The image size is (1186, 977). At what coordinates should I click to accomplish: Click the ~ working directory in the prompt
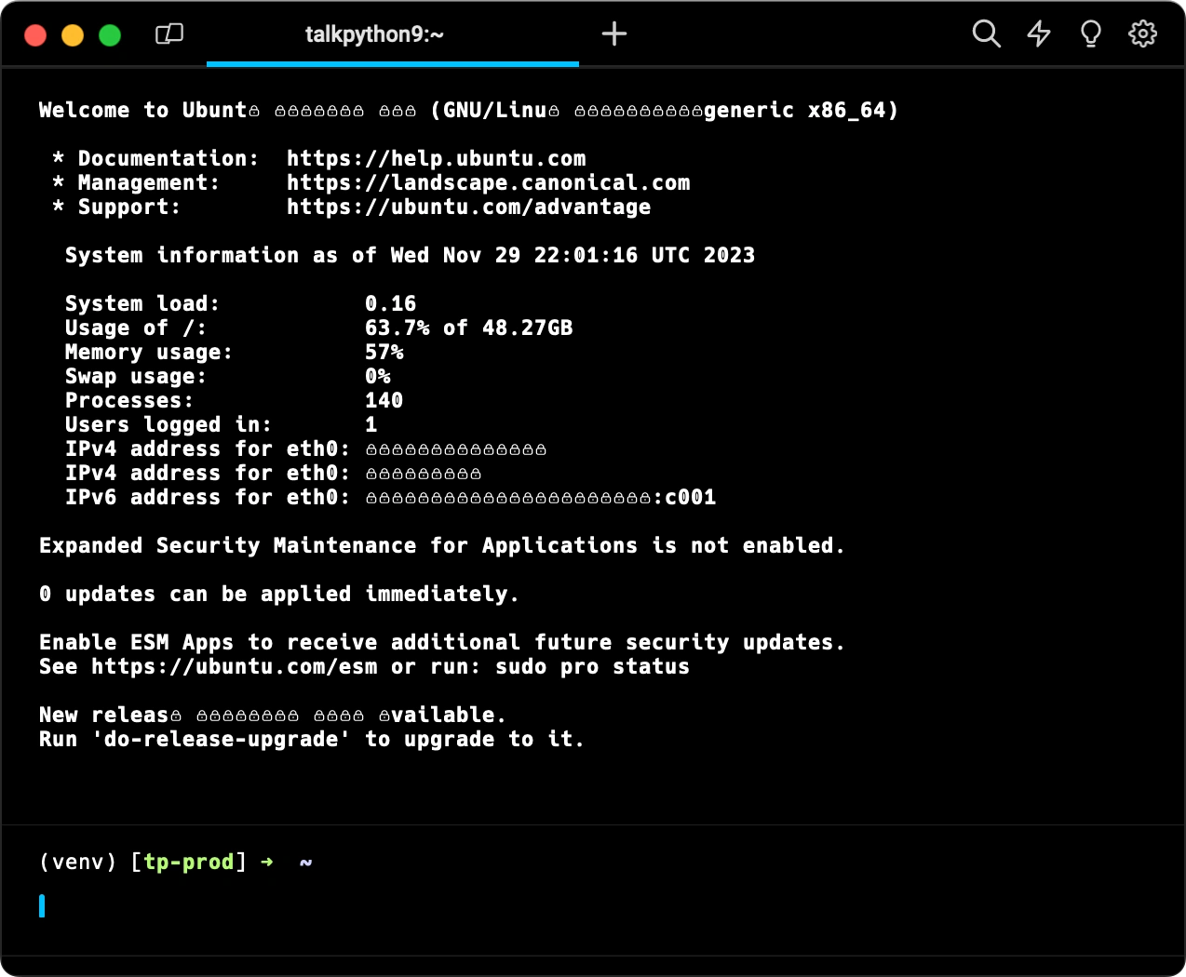tap(305, 862)
